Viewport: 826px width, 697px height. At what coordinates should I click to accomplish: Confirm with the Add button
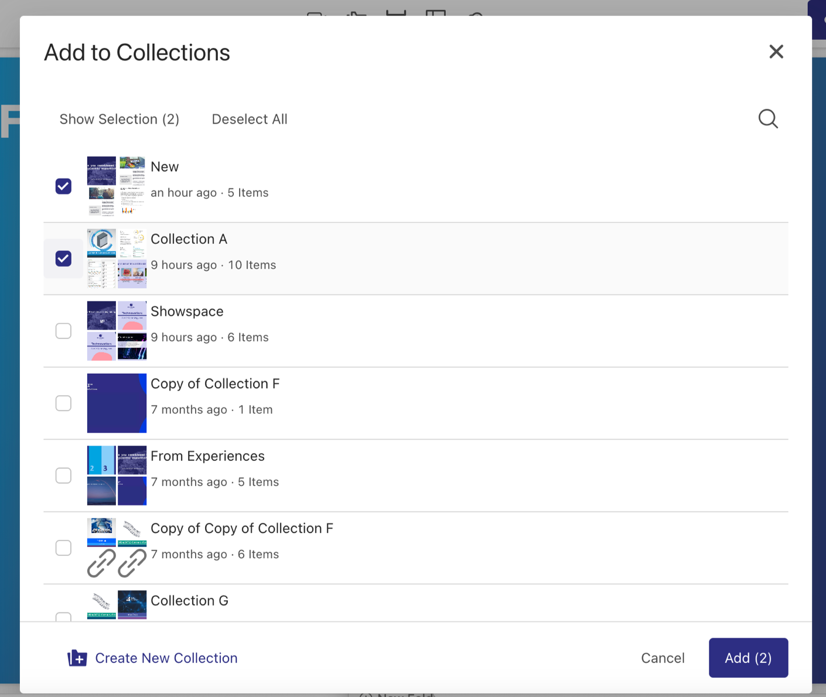tap(748, 658)
